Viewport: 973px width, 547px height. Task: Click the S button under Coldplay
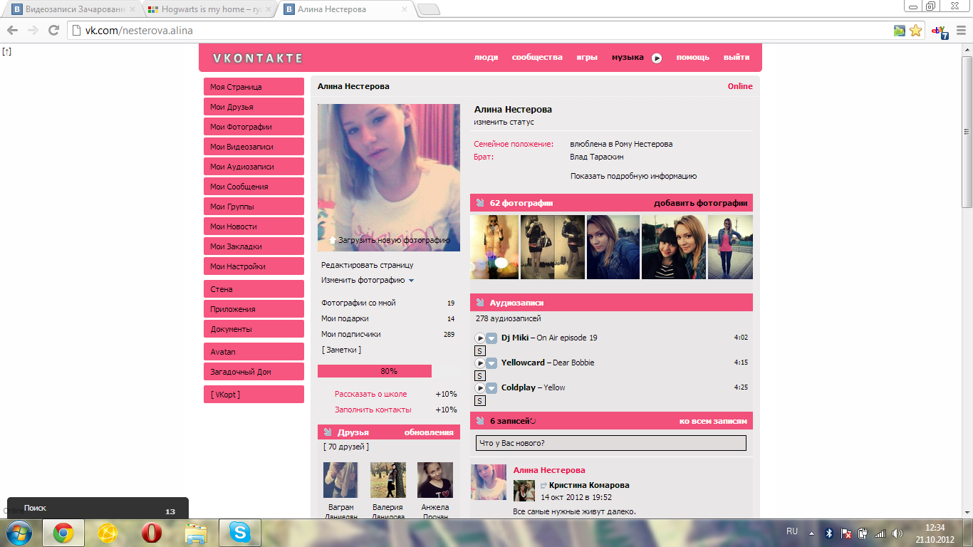point(480,401)
